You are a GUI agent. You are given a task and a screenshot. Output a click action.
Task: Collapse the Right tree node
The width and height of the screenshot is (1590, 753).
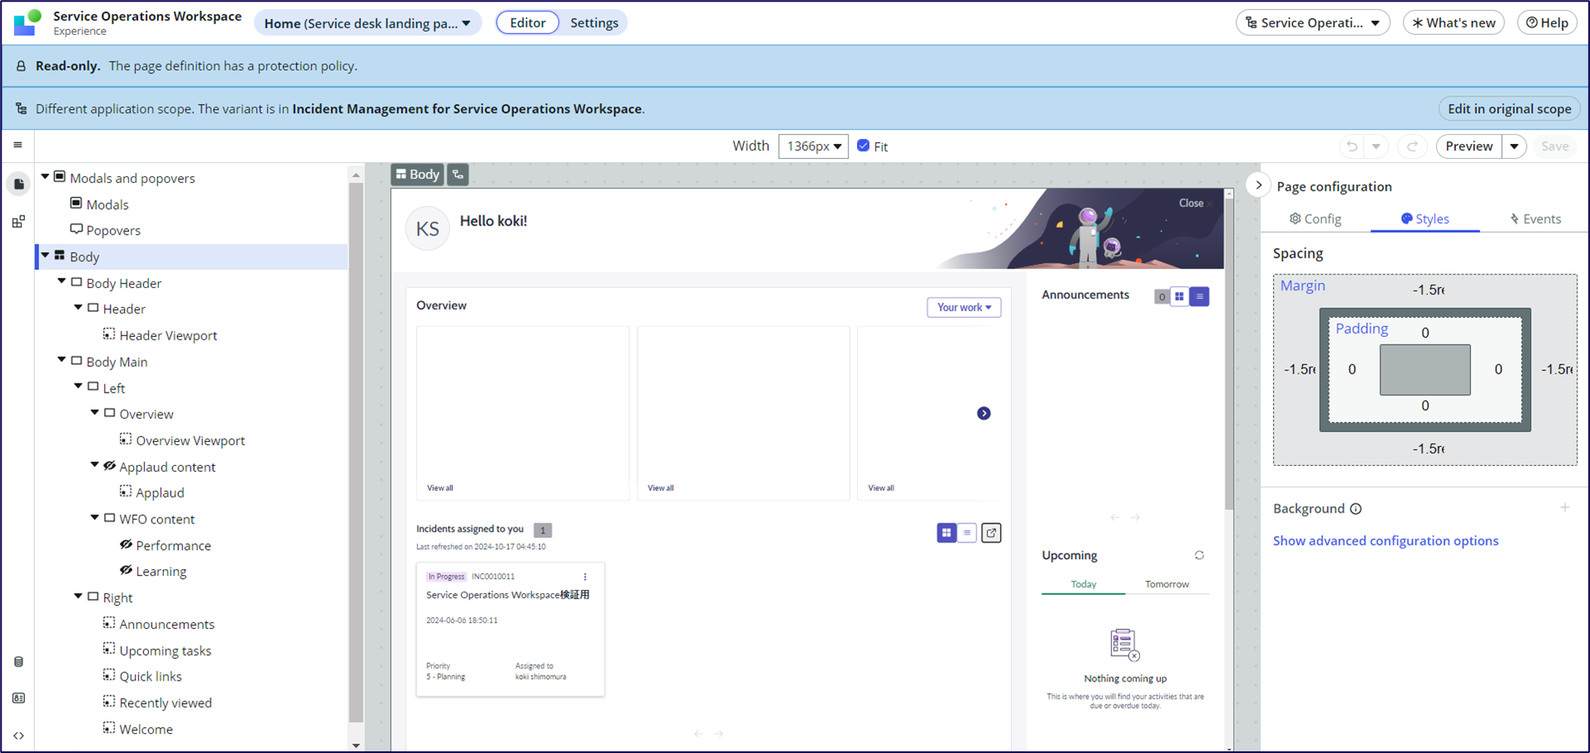tap(78, 597)
